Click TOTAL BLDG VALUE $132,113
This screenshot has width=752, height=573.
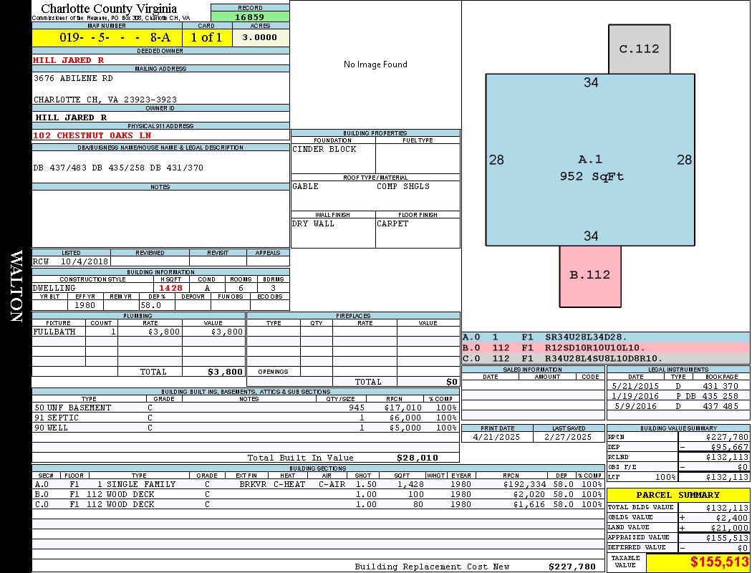727,508
